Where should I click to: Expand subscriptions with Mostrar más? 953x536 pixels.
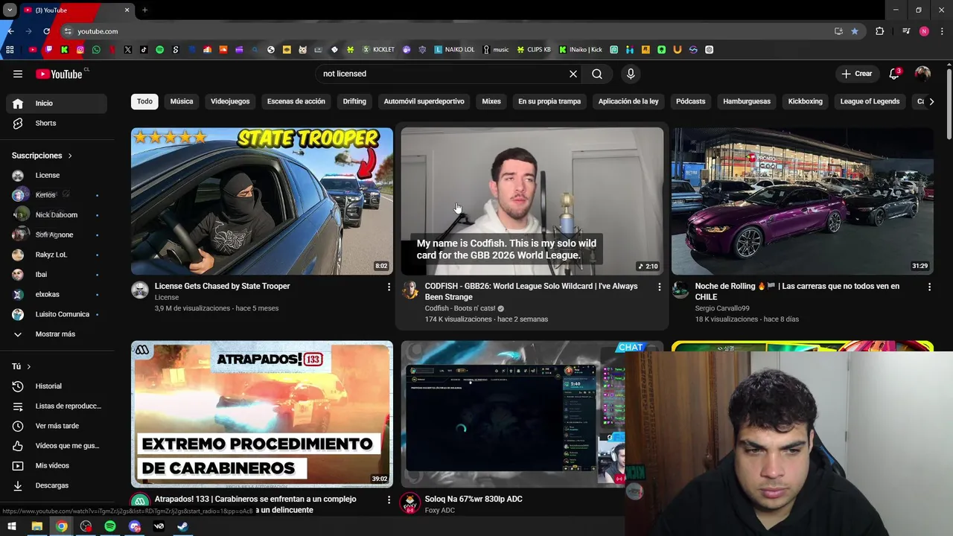pyautogui.click(x=57, y=334)
